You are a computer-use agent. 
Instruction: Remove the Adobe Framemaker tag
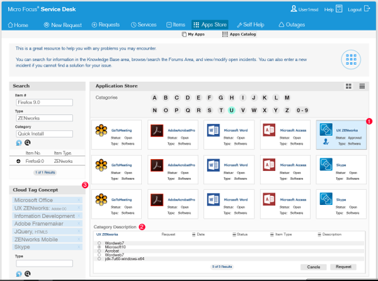pos(79,224)
